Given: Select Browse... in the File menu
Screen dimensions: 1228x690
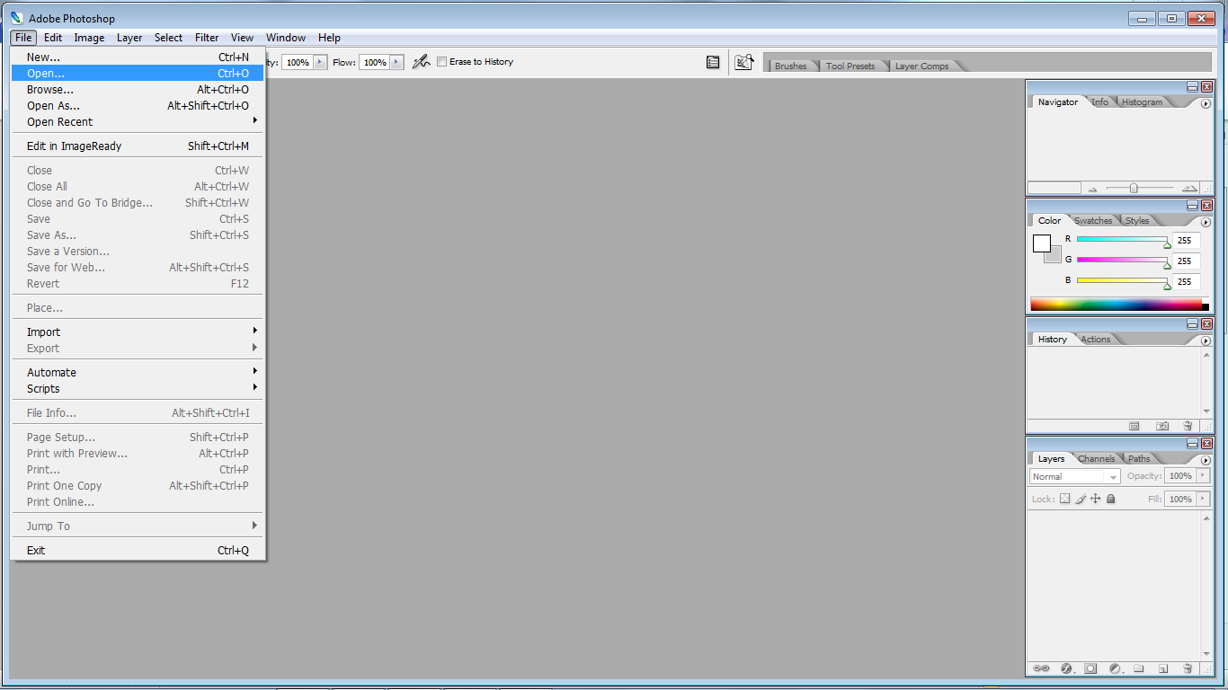Looking at the screenshot, I should (x=138, y=90).
